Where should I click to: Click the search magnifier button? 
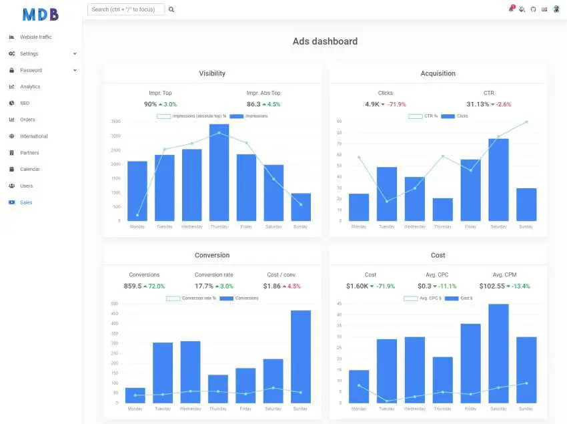pos(171,9)
